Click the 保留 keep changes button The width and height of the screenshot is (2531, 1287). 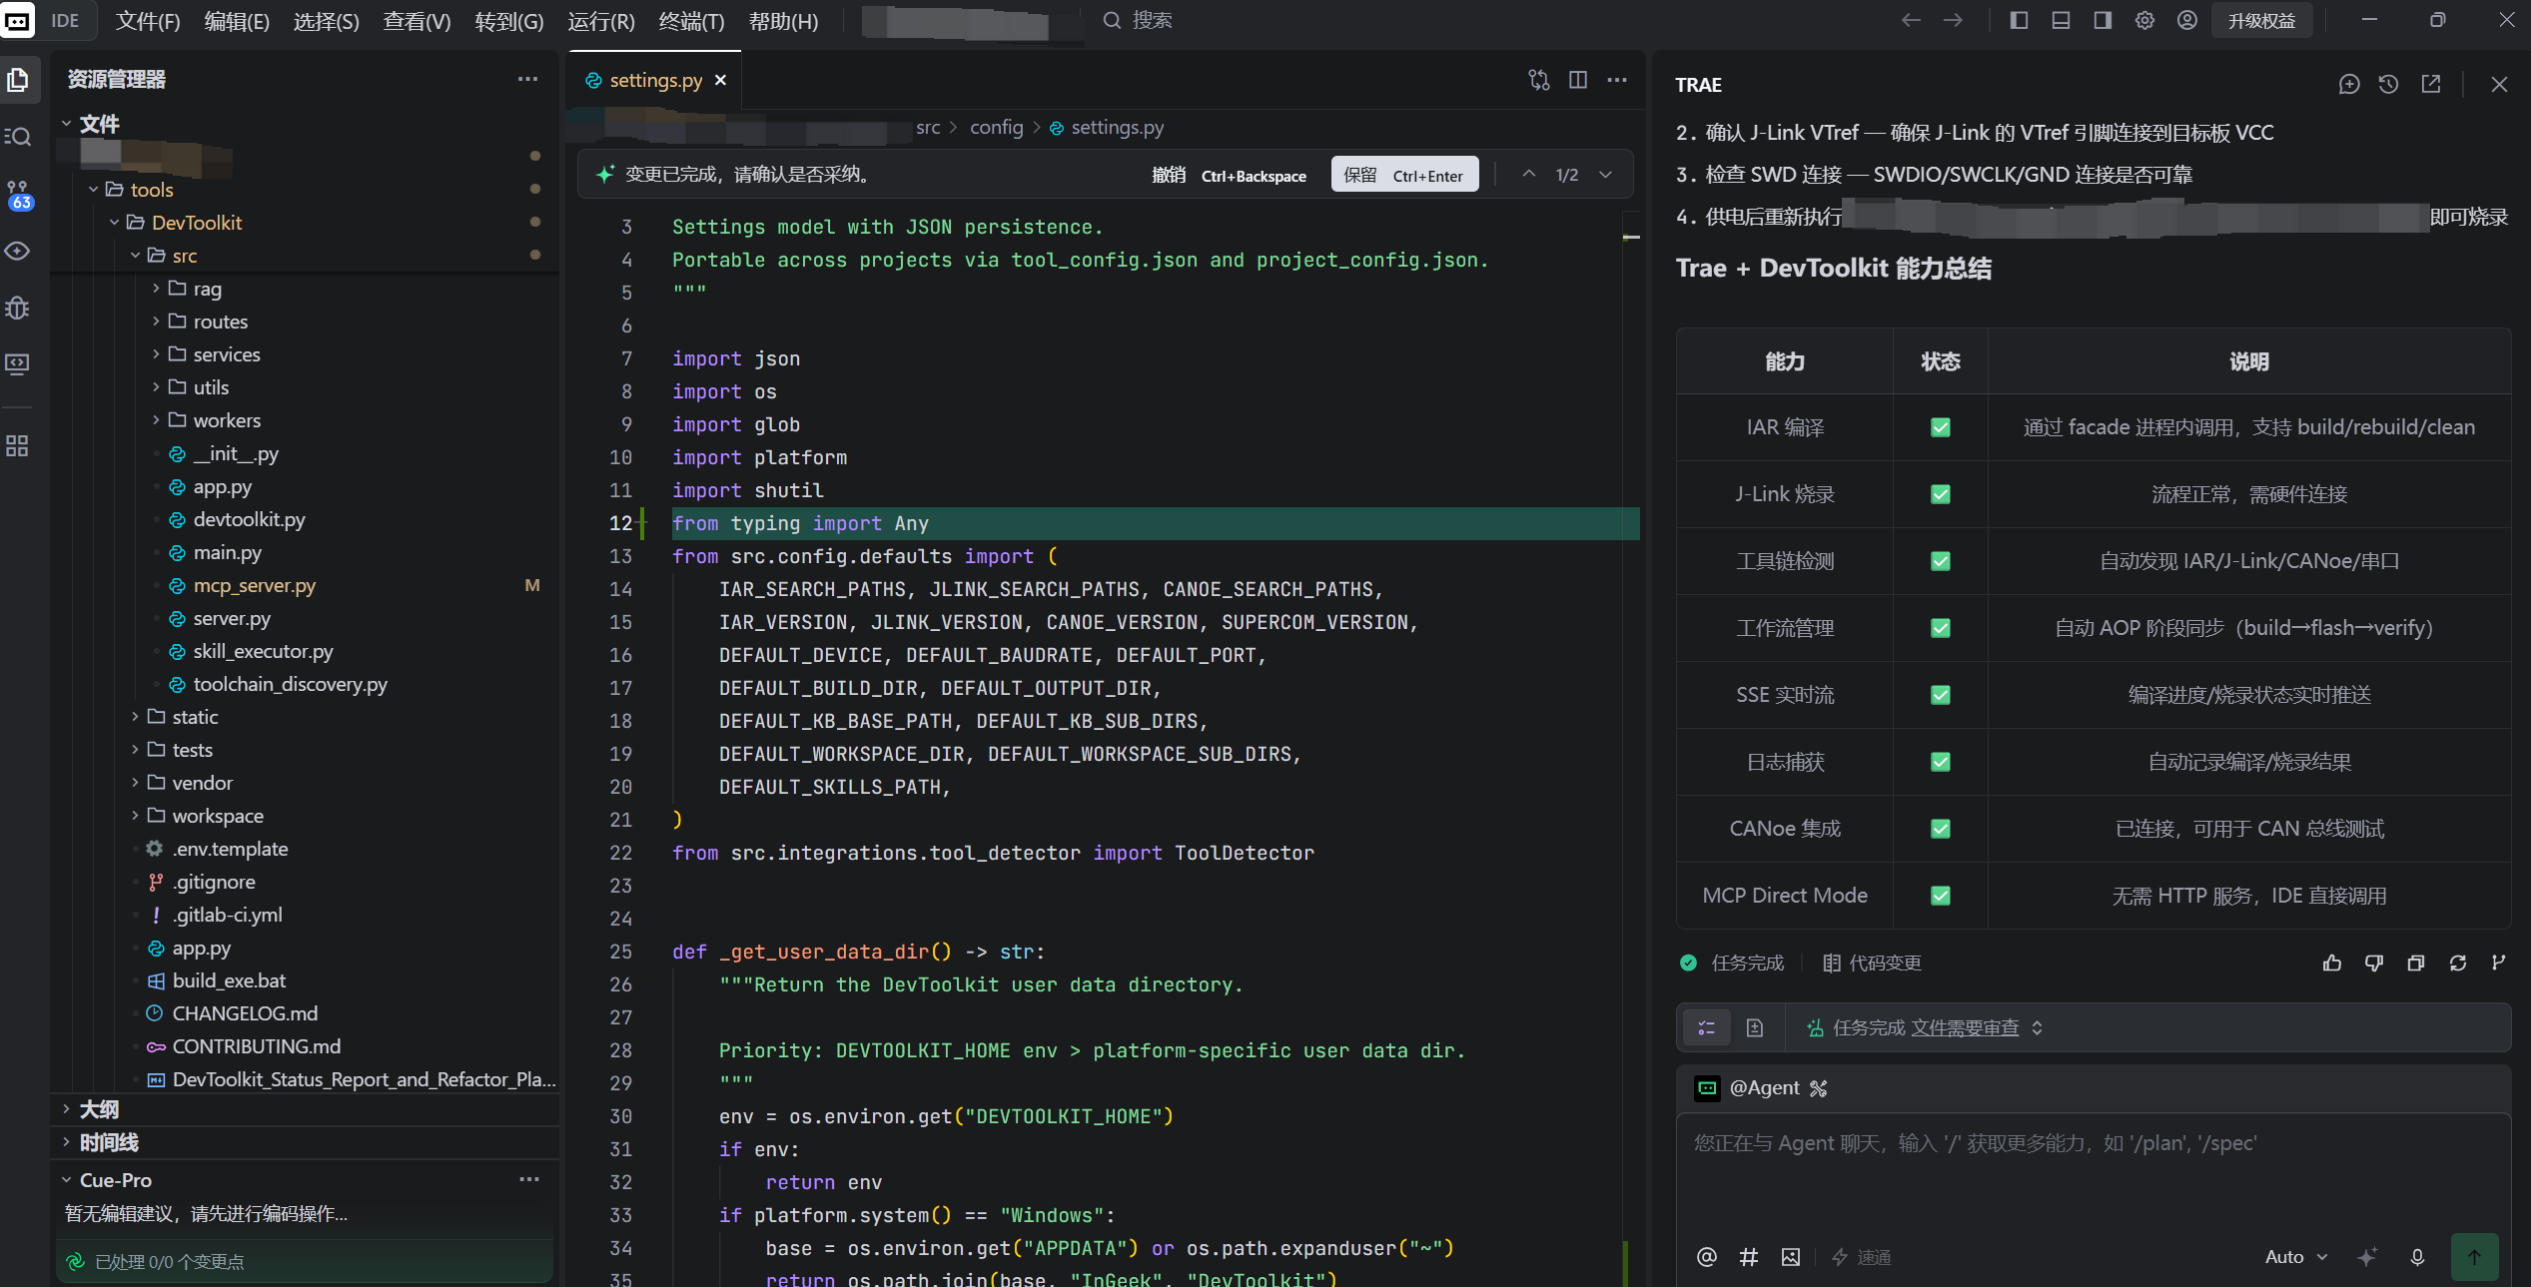point(1403,175)
